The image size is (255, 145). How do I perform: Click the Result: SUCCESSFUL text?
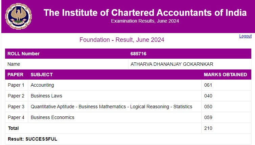click(32, 139)
